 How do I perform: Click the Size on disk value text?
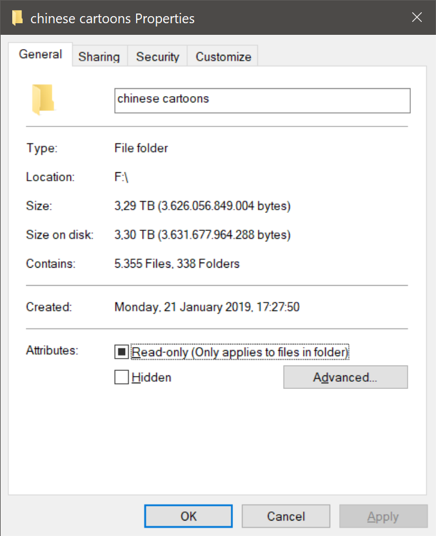pos(203,235)
